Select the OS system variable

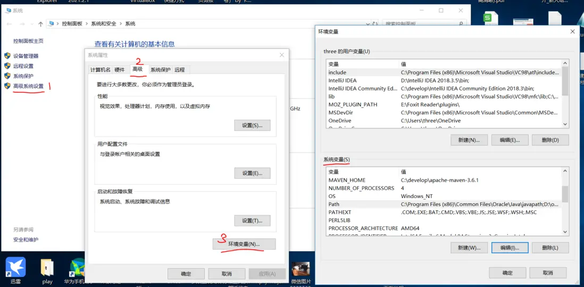pyautogui.click(x=444, y=196)
